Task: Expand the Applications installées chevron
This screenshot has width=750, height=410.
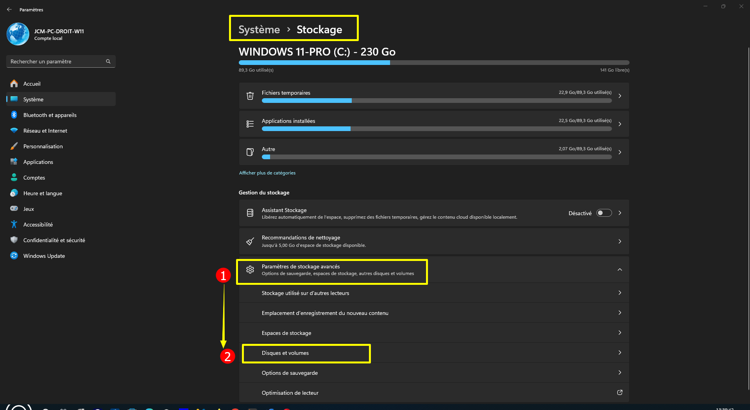Action: coord(619,124)
